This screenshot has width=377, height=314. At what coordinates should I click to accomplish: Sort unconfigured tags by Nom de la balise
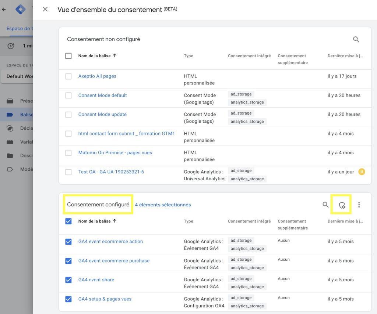(97, 56)
